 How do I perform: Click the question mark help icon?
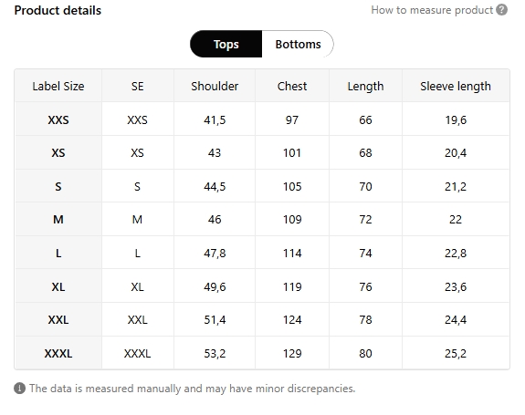501,10
